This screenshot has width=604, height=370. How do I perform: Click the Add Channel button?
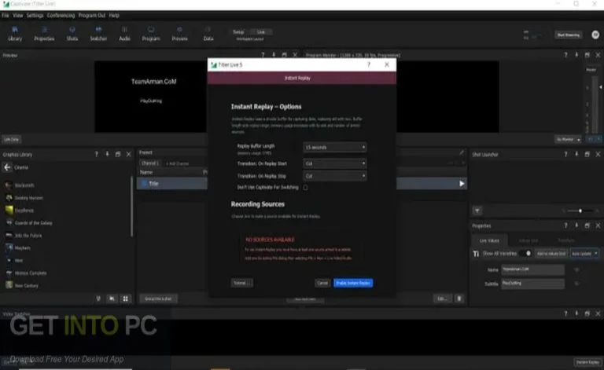(x=177, y=163)
